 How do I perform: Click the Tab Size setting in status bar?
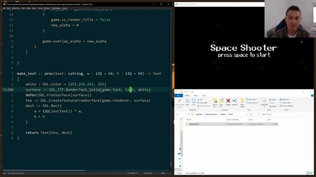click(x=148, y=173)
